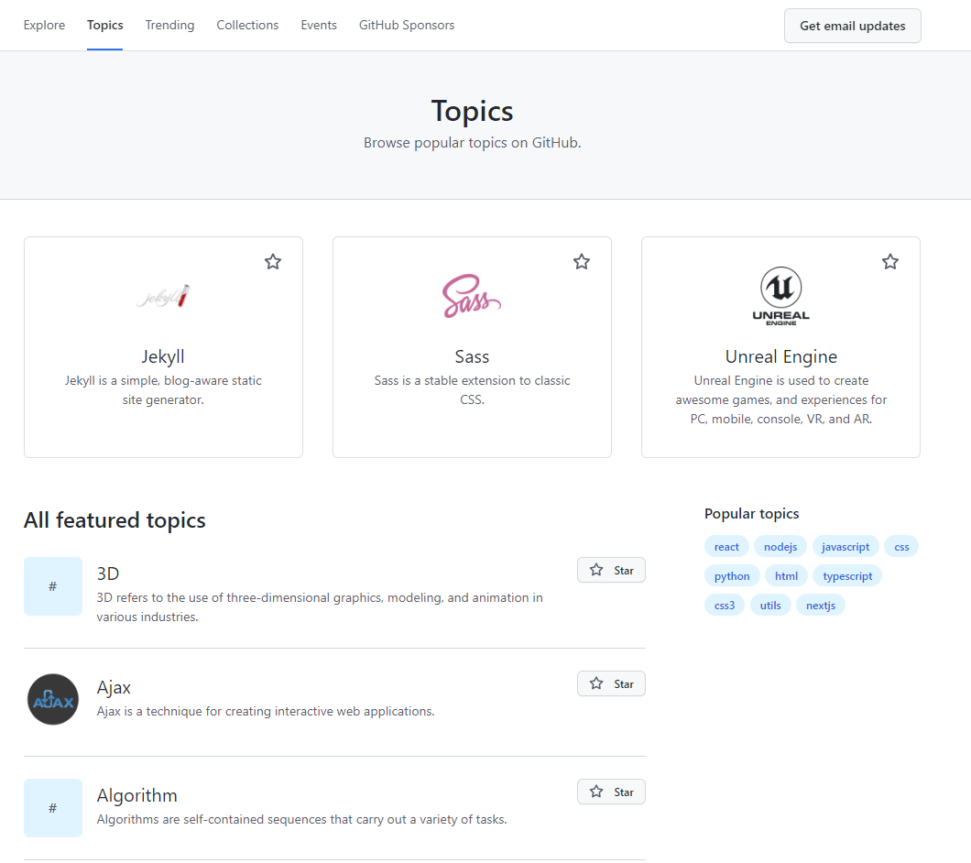Click the star icon on the Sass card
The image size is (971, 863).
point(581,261)
